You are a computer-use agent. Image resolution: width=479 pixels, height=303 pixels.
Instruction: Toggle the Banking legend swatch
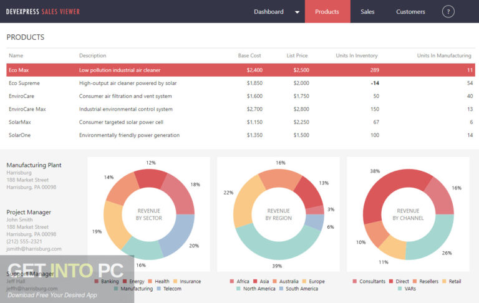(x=97, y=281)
